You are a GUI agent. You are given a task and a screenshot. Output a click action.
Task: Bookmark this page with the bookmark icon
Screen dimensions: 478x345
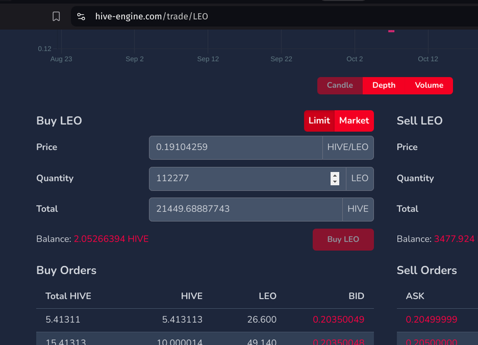pos(56,16)
